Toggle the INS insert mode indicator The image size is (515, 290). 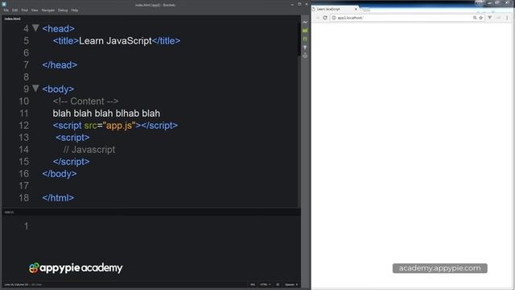pos(253,284)
